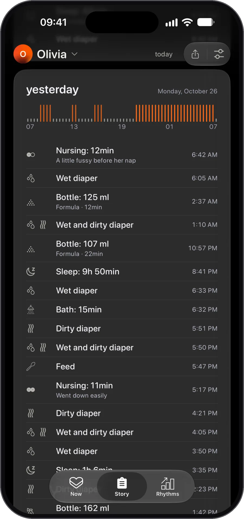
Task: Tap moon icon beside Sleep: 9h 50min
Action: point(31,272)
